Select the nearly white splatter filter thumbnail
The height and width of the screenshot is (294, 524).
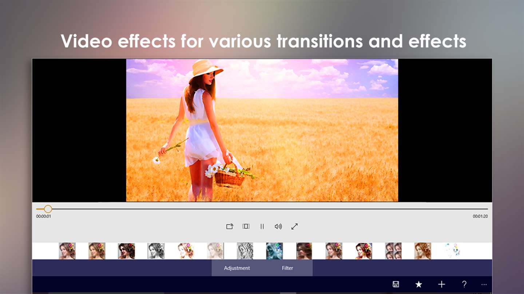point(452,251)
